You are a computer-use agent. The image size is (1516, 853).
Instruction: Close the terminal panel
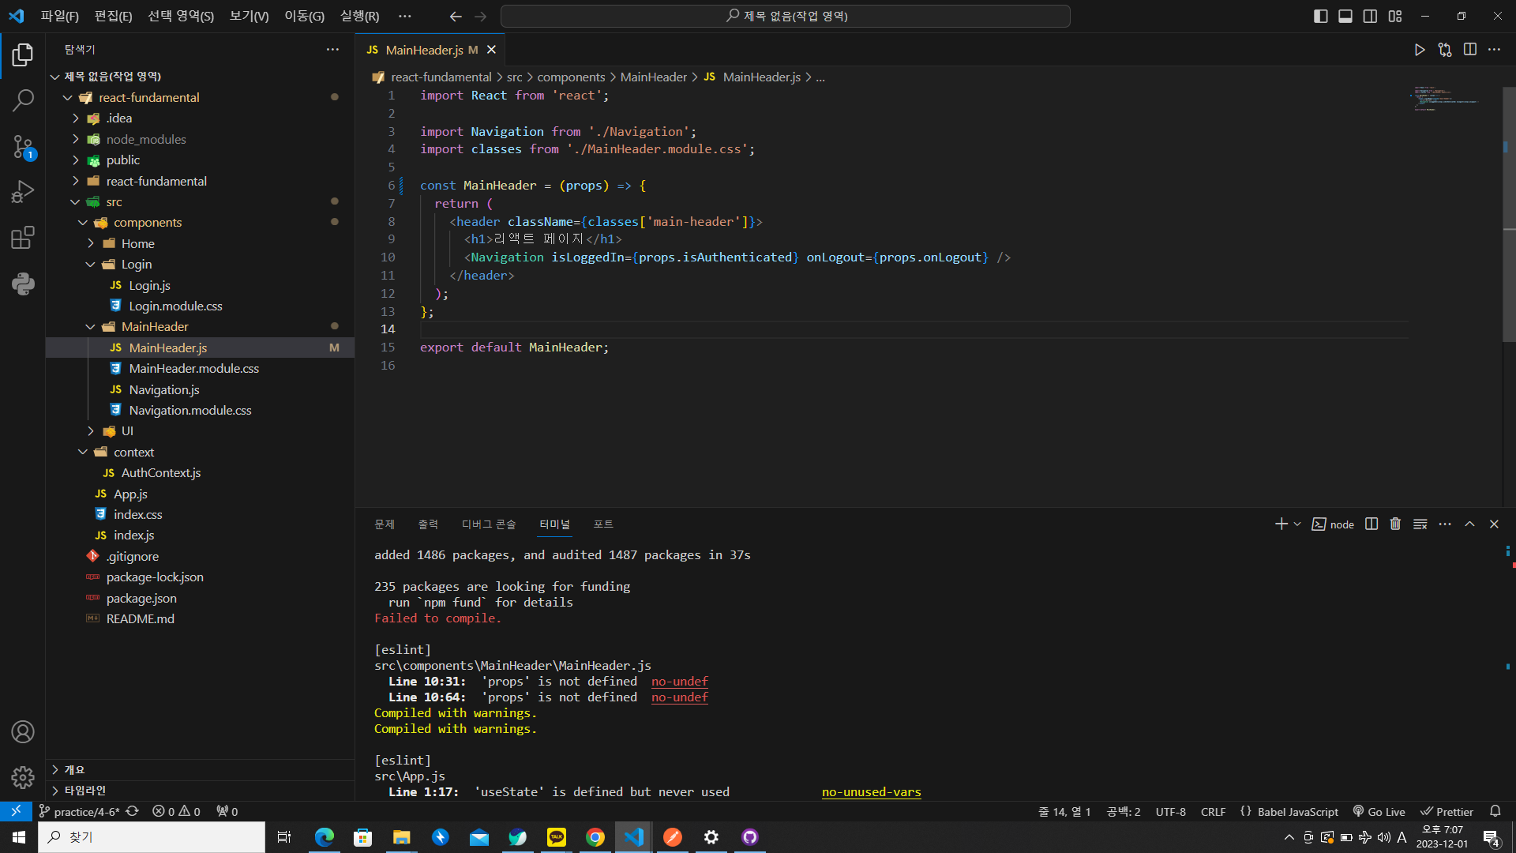coord(1494,524)
